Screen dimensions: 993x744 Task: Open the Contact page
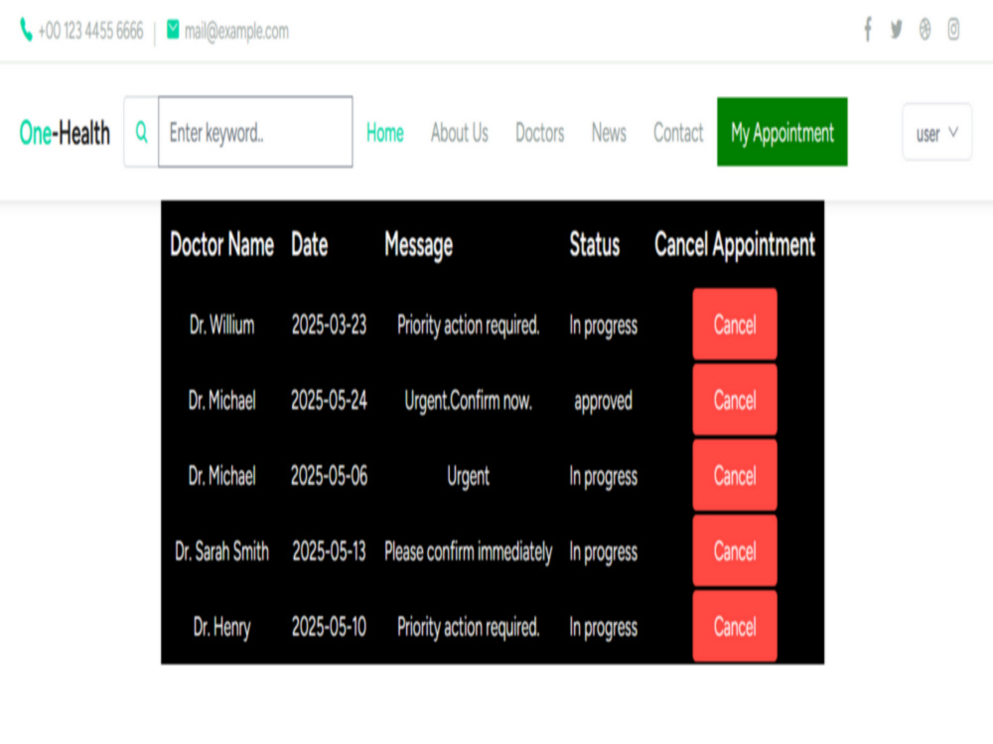tap(678, 133)
